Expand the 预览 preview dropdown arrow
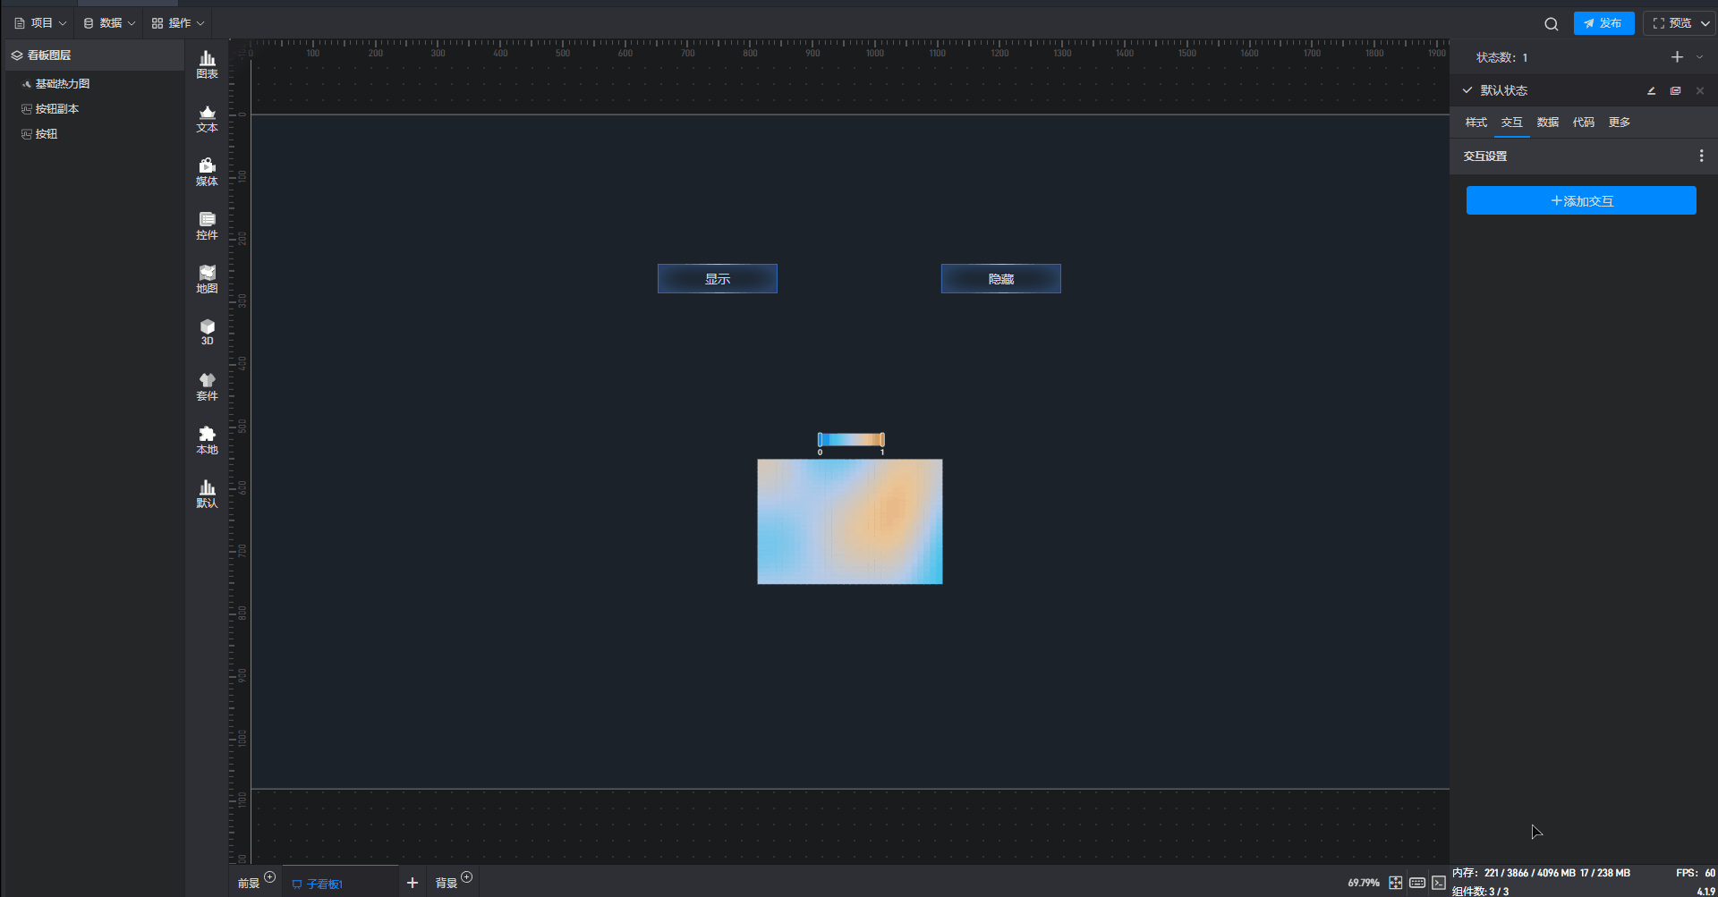Viewport: 1718px width, 897px height. (1705, 24)
